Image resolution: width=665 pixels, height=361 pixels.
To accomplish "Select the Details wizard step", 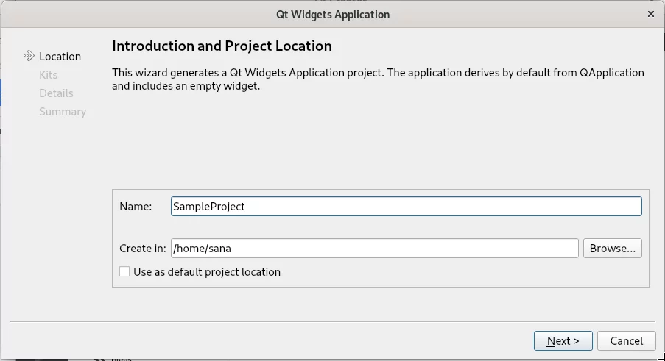I will pos(56,93).
